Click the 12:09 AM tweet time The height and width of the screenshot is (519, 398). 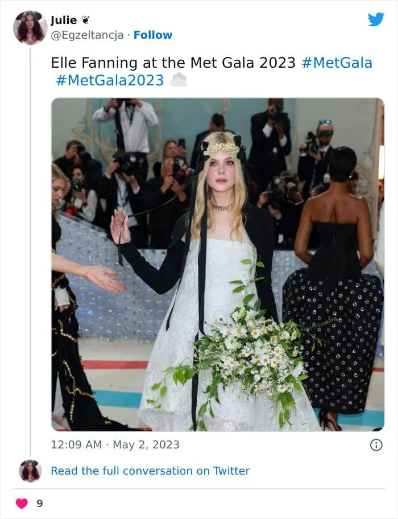pos(76,444)
